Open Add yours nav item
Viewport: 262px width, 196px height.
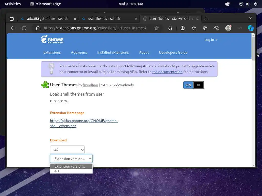[79, 52]
